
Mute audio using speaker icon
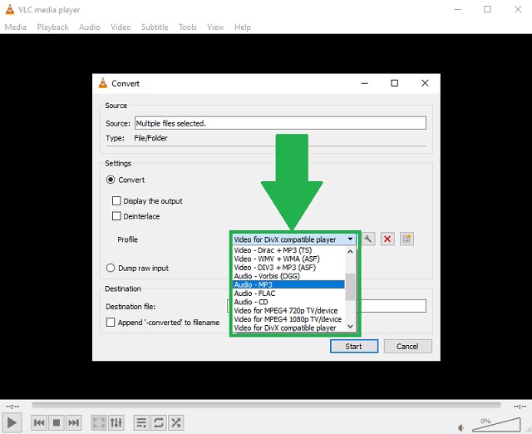(461, 428)
